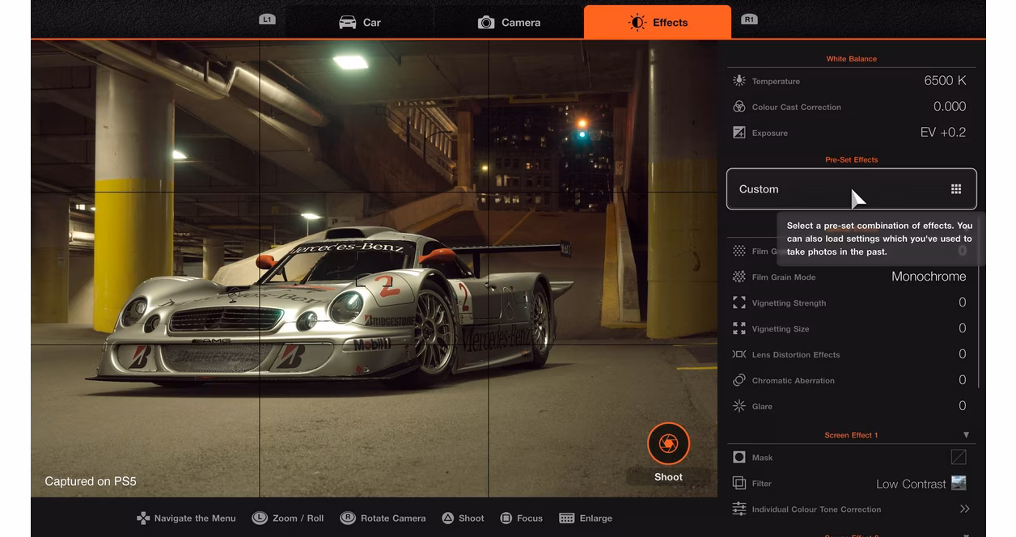Click the Mask icon
Image resolution: width=1016 pixels, height=537 pixels.
[x=739, y=458]
